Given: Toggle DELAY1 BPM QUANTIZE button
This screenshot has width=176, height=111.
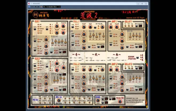Looking at the screenshot, I should [x=137, y=26].
